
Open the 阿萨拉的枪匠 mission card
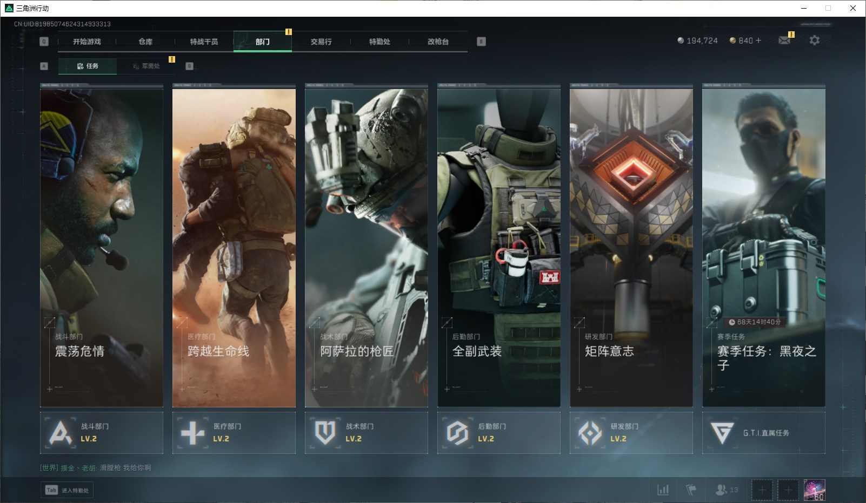click(x=367, y=248)
